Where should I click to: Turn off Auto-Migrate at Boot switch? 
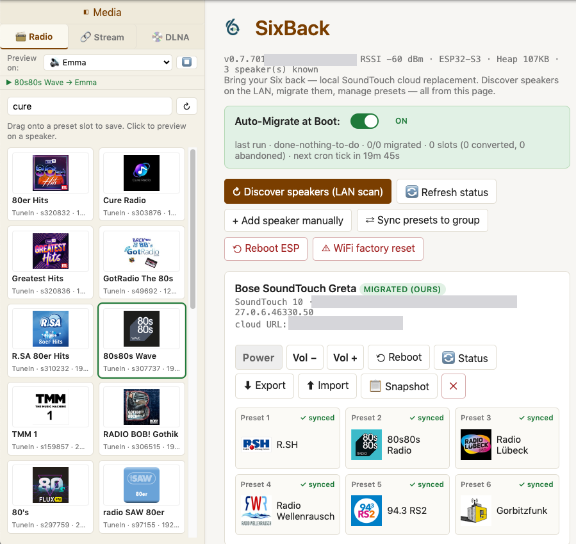[x=365, y=121]
